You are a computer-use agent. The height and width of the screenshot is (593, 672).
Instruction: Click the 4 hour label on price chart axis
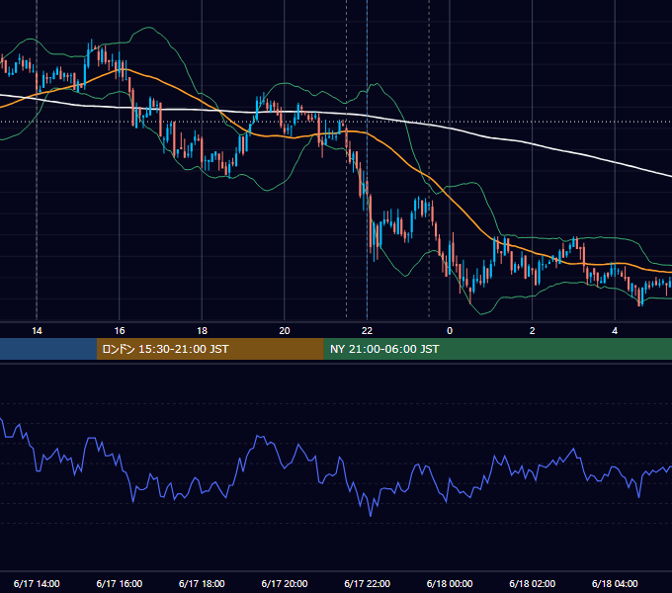coord(615,330)
